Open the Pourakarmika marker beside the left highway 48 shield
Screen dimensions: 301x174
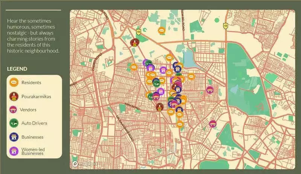pos(135,42)
